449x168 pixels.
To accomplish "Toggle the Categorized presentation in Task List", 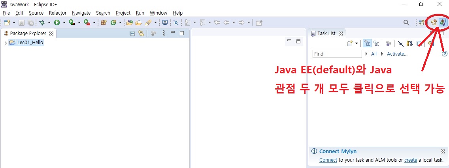I will point(367,43).
